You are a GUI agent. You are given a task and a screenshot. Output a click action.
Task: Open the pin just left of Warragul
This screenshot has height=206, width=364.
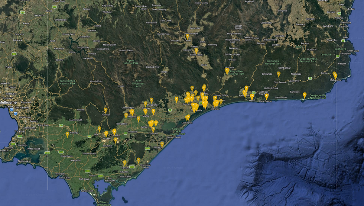[x=67, y=135]
